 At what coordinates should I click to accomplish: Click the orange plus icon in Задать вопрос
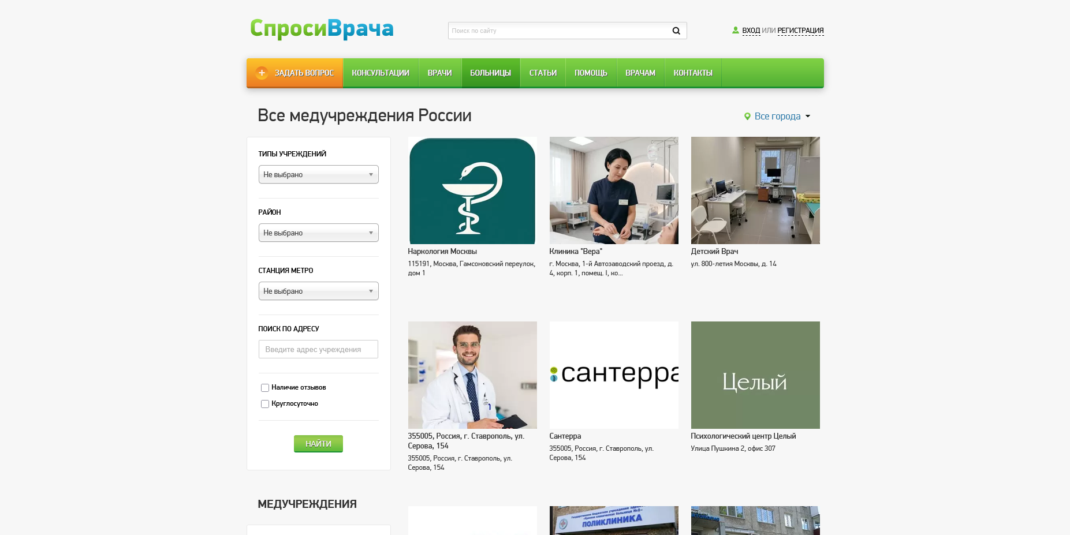262,73
